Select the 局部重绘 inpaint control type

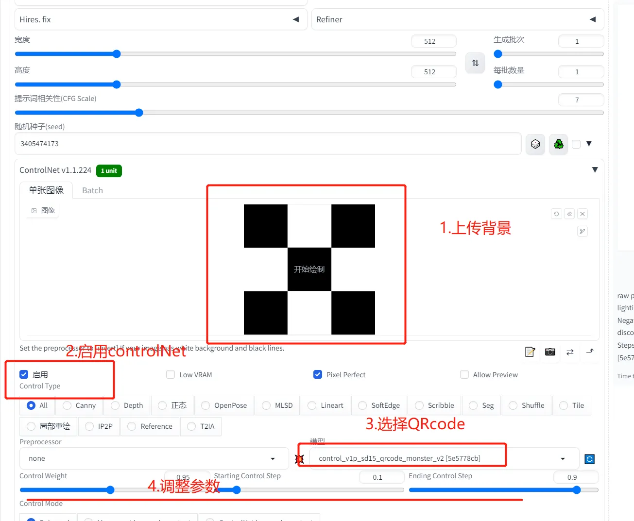(49, 426)
